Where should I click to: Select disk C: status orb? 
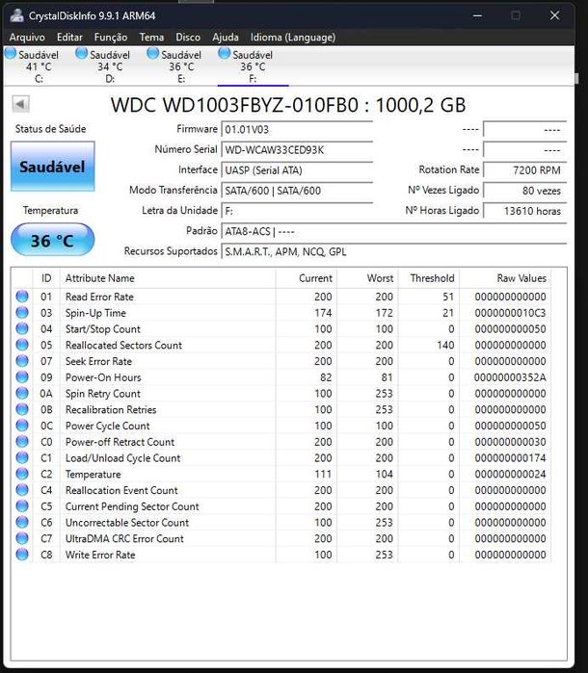point(11,54)
